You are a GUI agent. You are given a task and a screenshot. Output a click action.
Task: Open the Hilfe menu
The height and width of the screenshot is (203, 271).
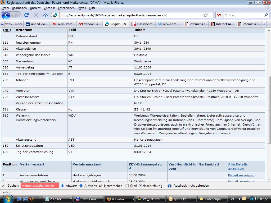click(92, 8)
